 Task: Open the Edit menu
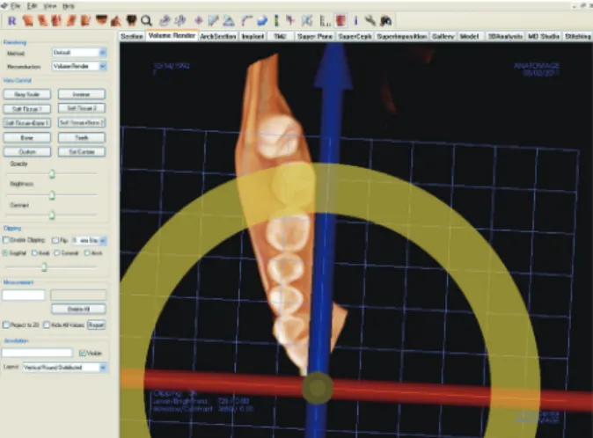tap(32, 6)
